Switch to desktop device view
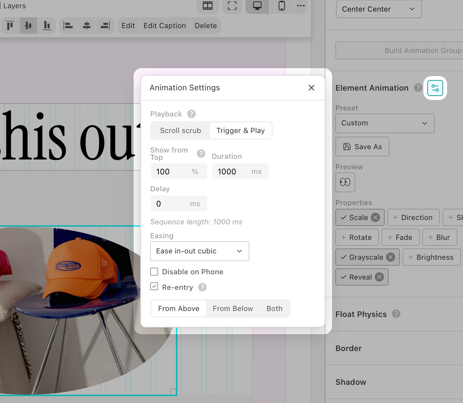 click(257, 6)
